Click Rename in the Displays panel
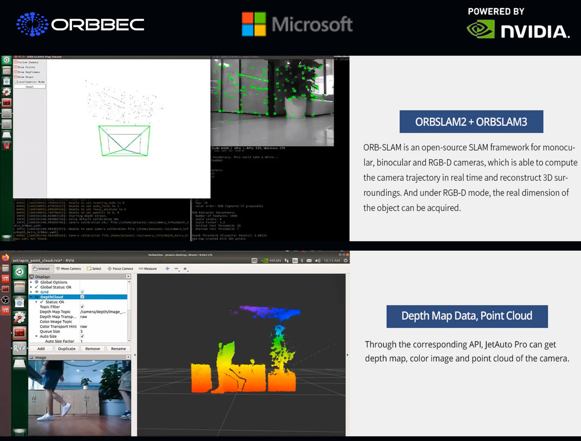Screen dimensions: 581x441 click(x=118, y=349)
